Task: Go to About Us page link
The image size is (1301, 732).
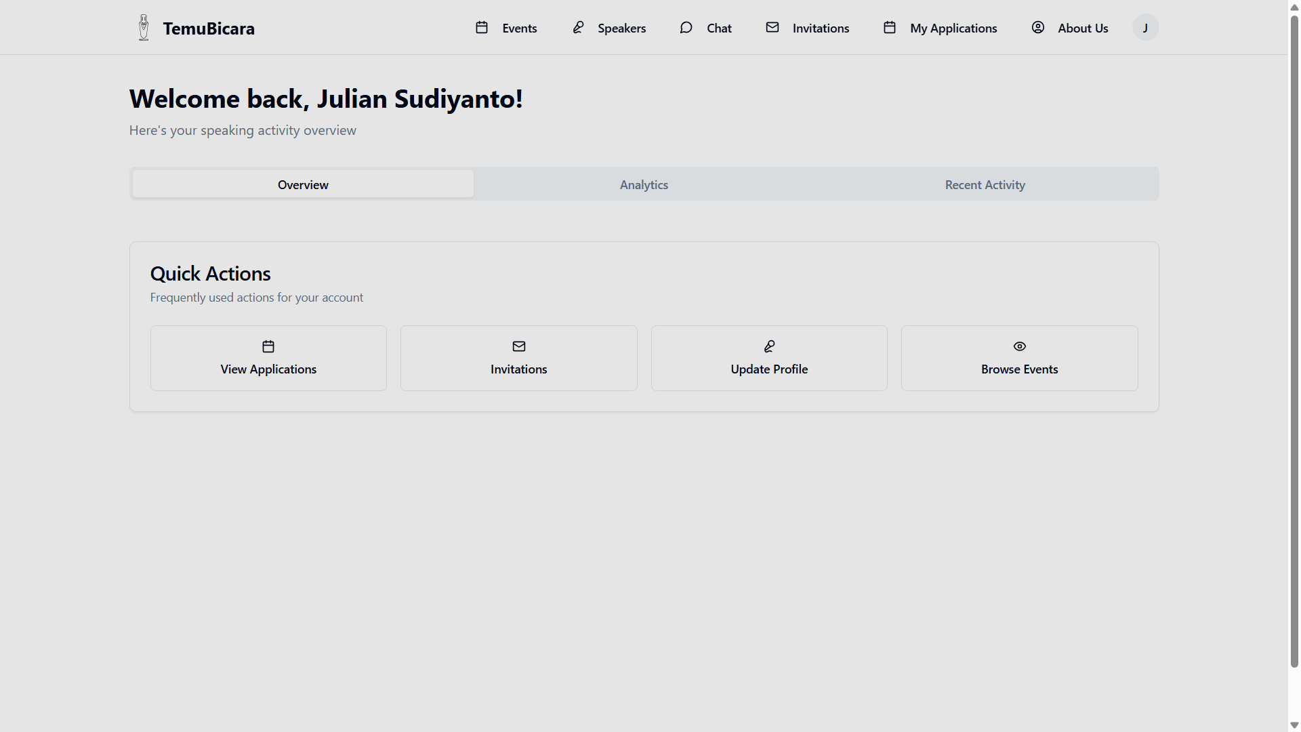Action: tap(1083, 28)
